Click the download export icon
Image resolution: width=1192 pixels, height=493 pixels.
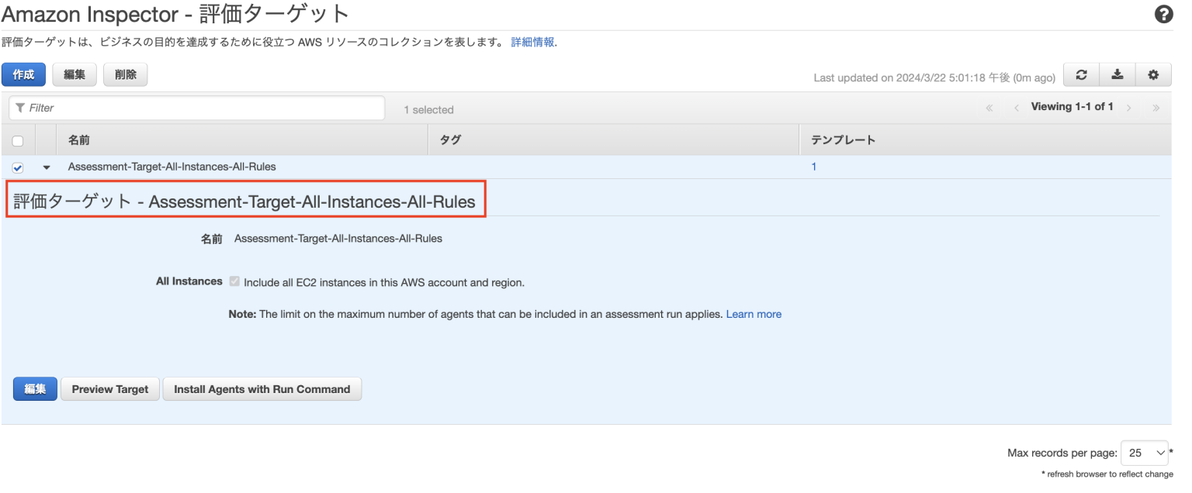coord(1117,74)
